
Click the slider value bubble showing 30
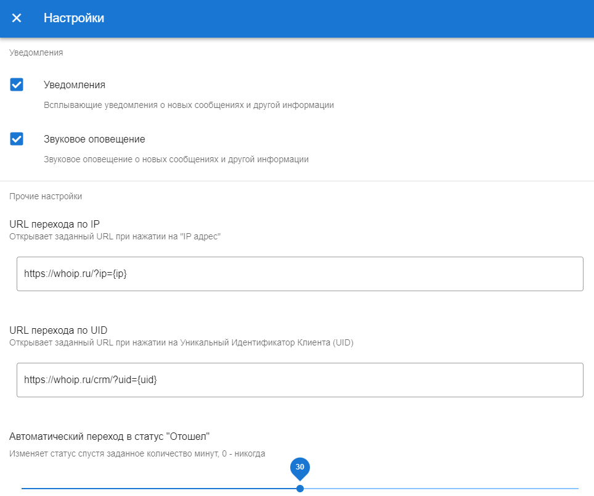(x=300, y=468)
